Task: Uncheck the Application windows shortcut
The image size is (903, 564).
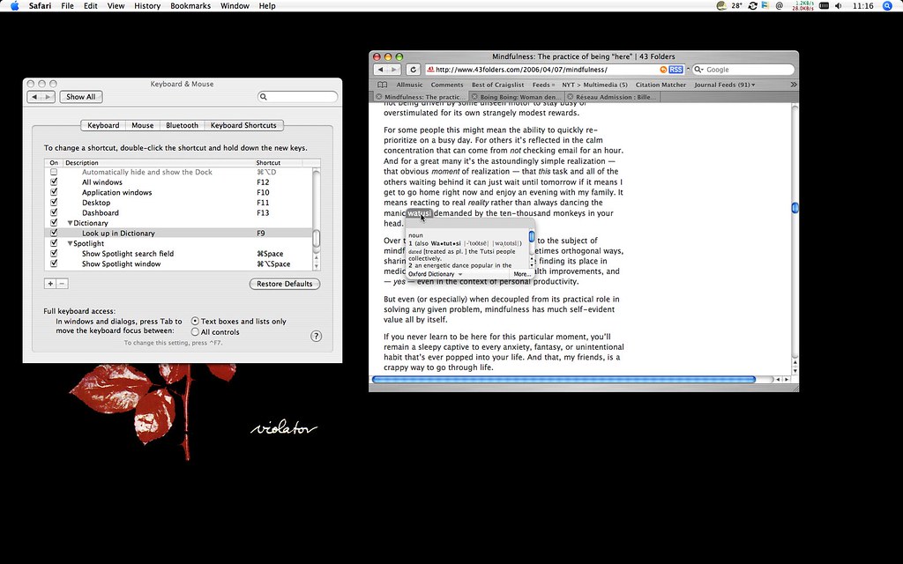Action: tap(54, 192)
